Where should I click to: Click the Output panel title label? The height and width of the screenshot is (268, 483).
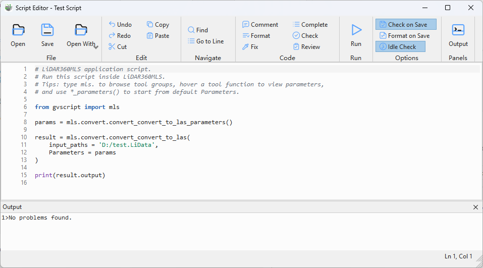12,207
